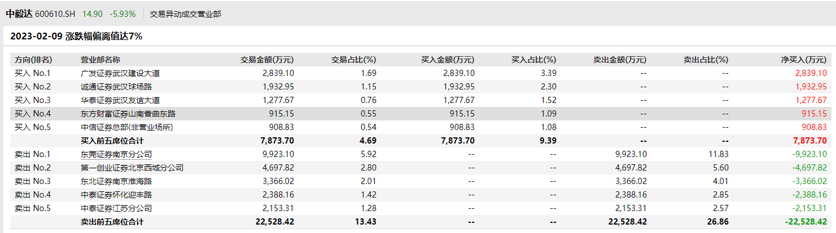Click the 卖出前五席位合计 summary row label

coord(112,222)
